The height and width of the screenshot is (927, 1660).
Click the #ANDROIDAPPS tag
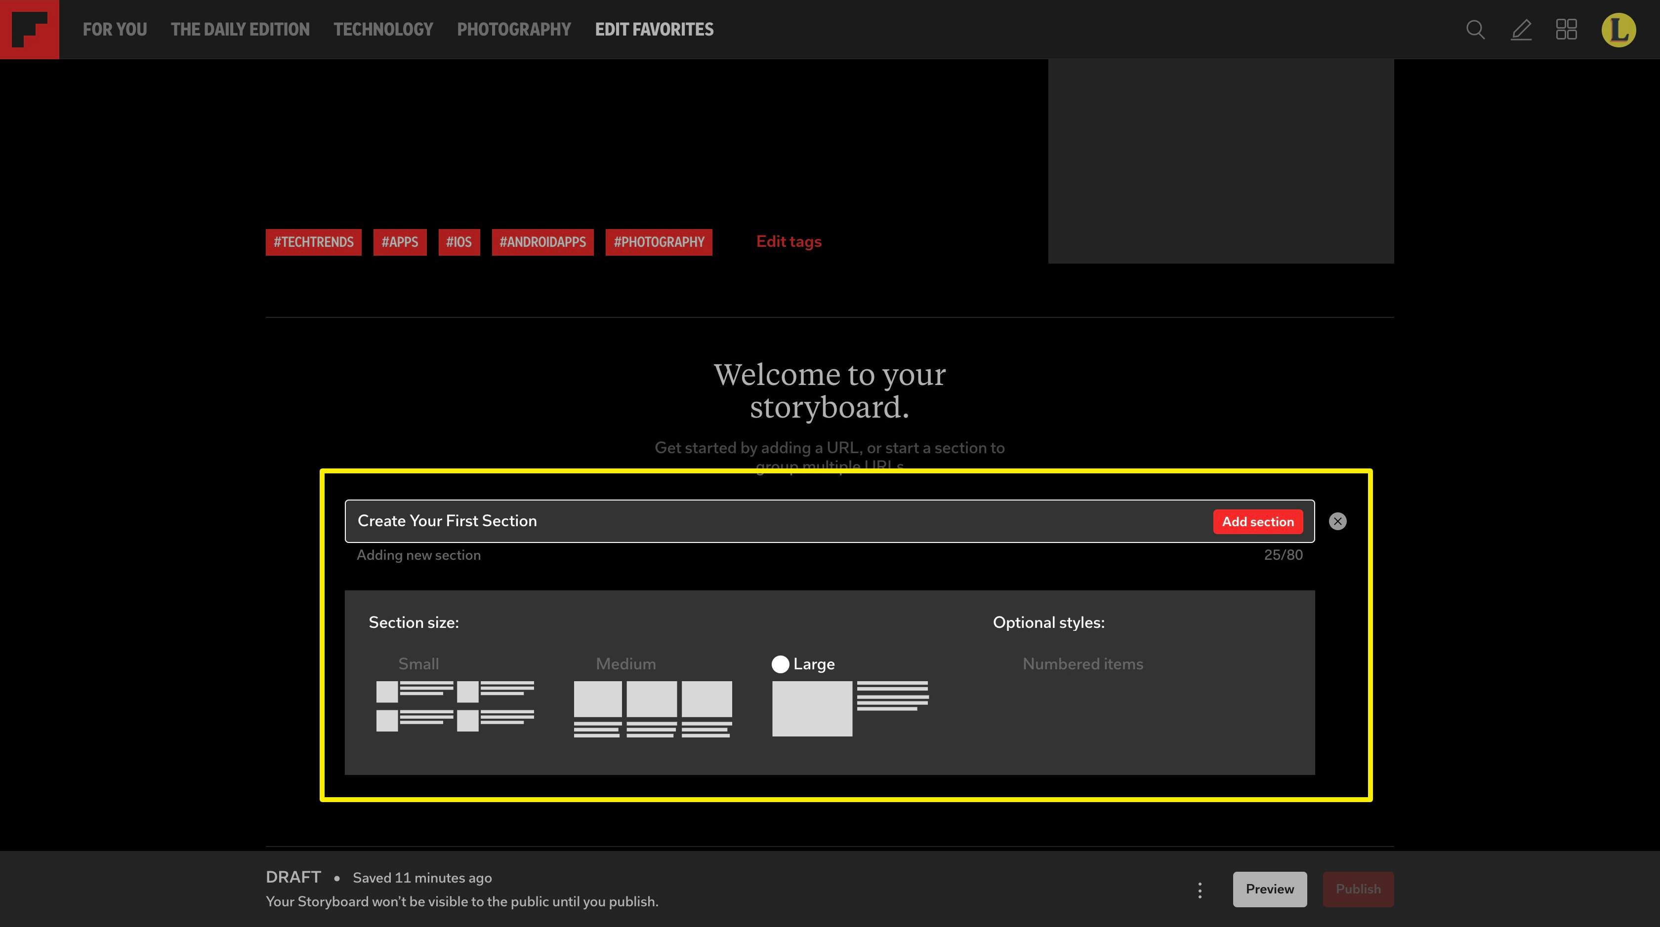542,241
